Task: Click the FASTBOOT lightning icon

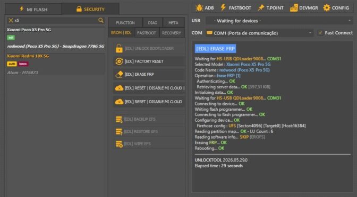Action: coord(223,8)
